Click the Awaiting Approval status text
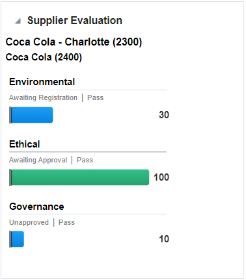246x280 pixels. (38, 160)
